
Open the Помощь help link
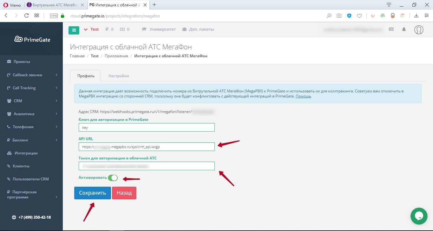(x=303, y=96)
